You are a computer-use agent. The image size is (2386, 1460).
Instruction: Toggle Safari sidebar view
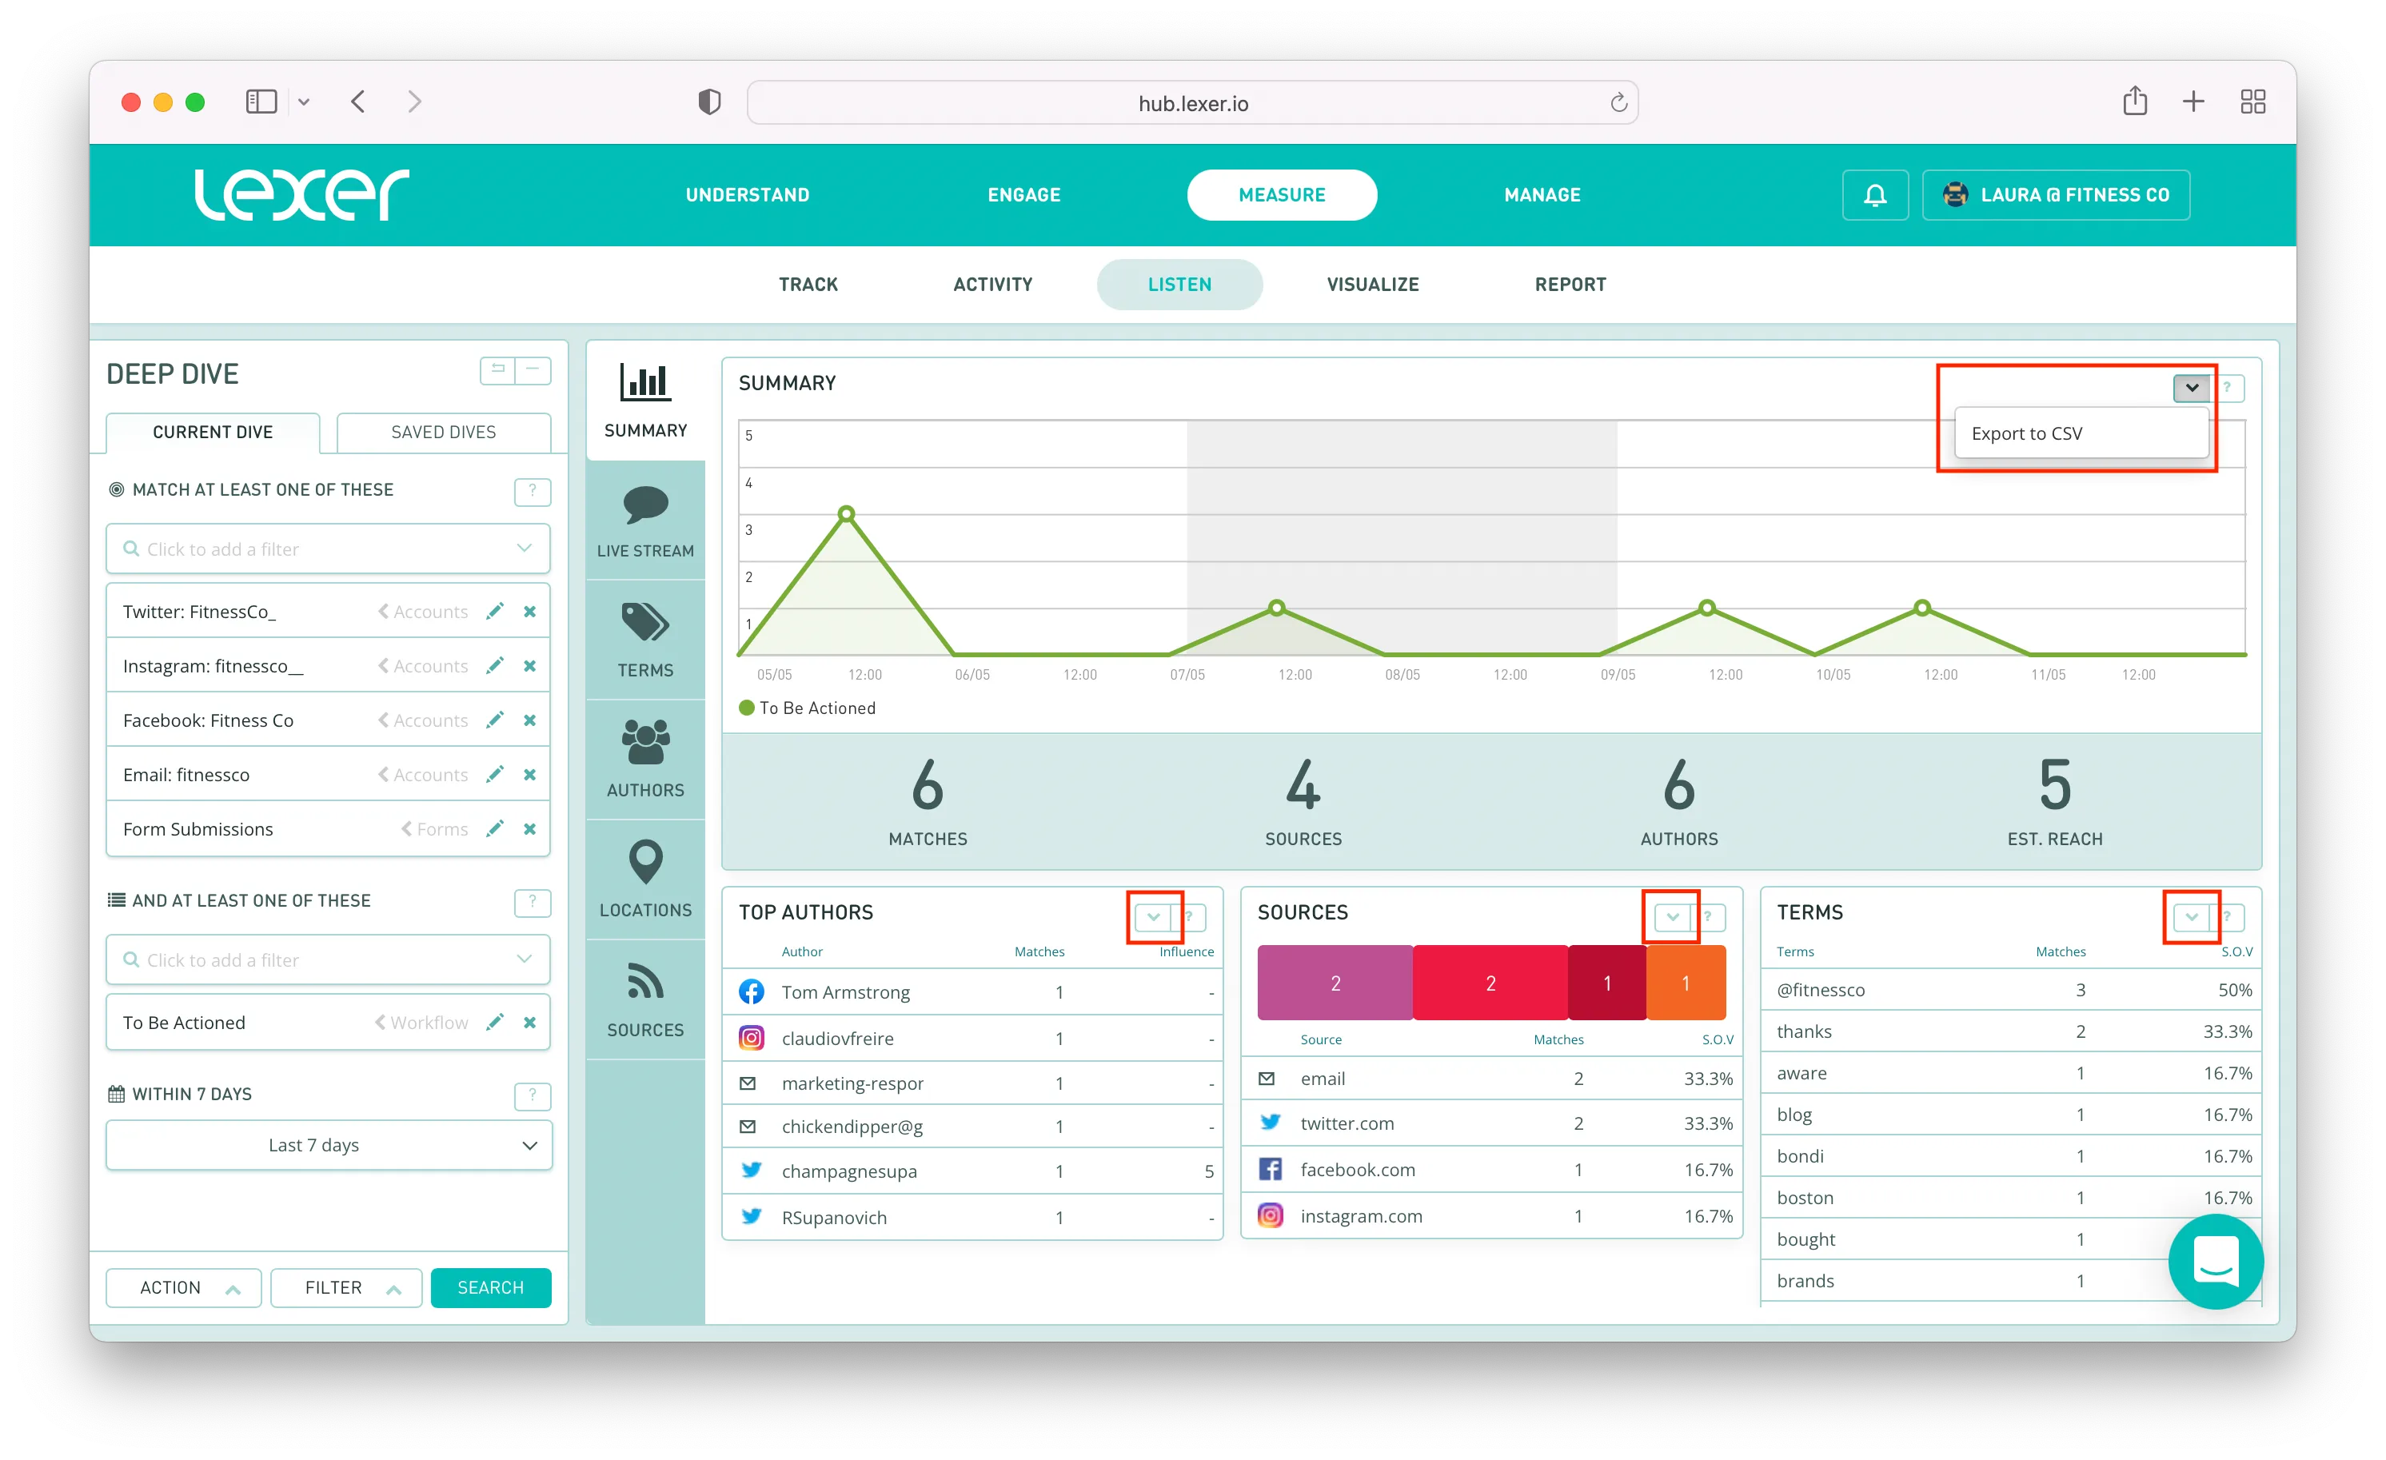[x=261, y=102]
